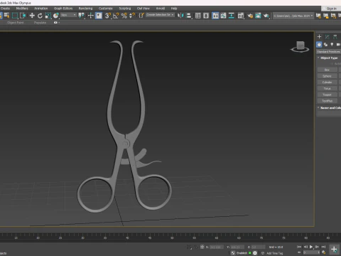Click the ViewCube in the viewport
Screen dimensions: 341x256
pyautogui.click(x=300, y=46)
